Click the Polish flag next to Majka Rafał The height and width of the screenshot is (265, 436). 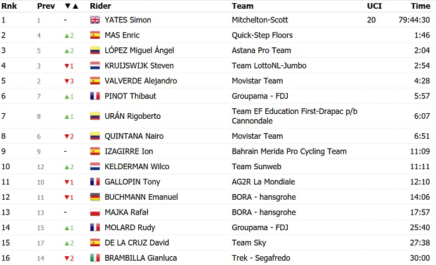95,212
